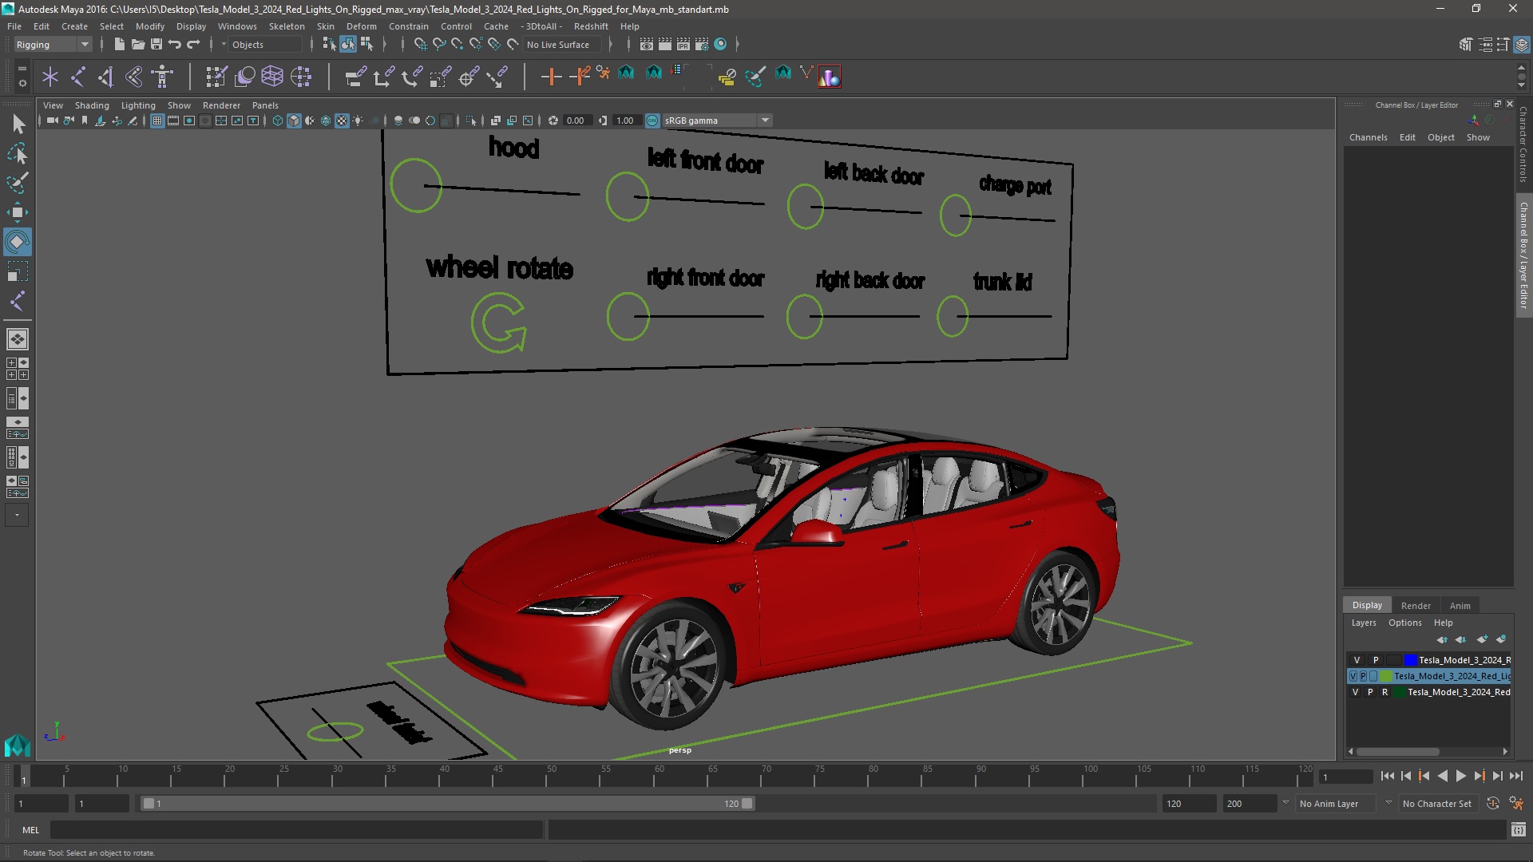This screenshot has height=862, width=1533.
Task: Open the No Character Set dropdown
Action: coord(1437,804)
